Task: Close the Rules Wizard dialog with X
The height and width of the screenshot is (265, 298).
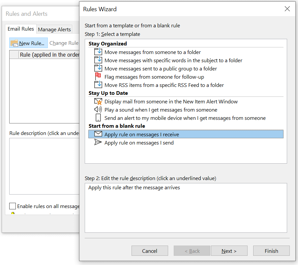Action: tap(287, 9)
